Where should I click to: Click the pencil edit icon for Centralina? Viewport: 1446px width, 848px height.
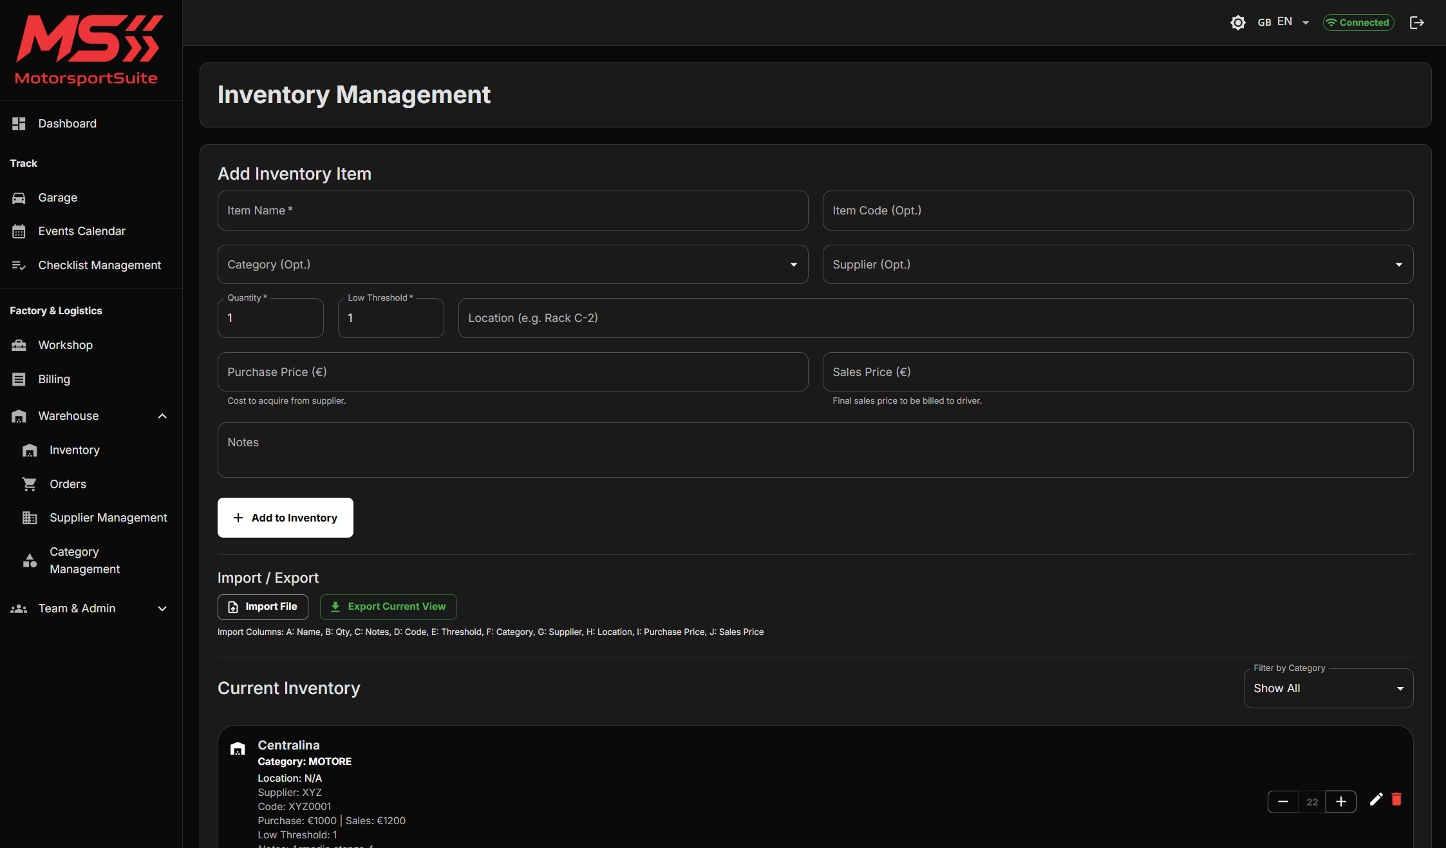pyautogui.click(x=1376, y=800)
